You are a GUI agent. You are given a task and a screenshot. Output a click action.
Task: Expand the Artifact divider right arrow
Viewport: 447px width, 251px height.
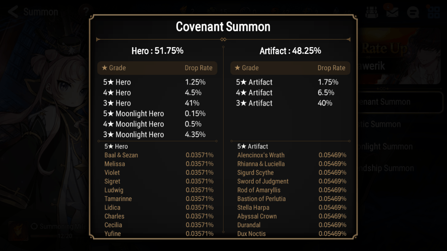point(349,39)
